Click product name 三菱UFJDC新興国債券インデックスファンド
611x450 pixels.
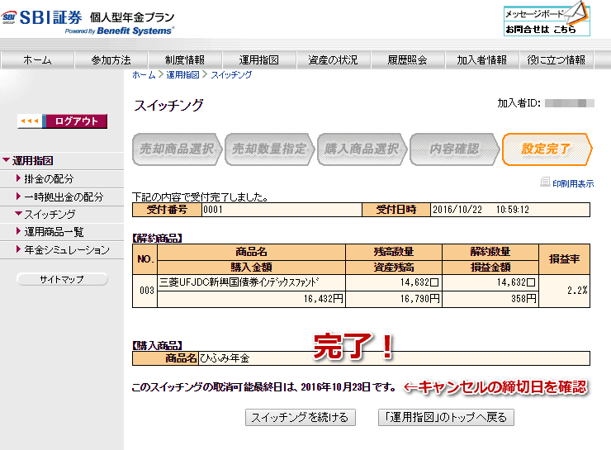pyautogui.click(x=239, y=282)
